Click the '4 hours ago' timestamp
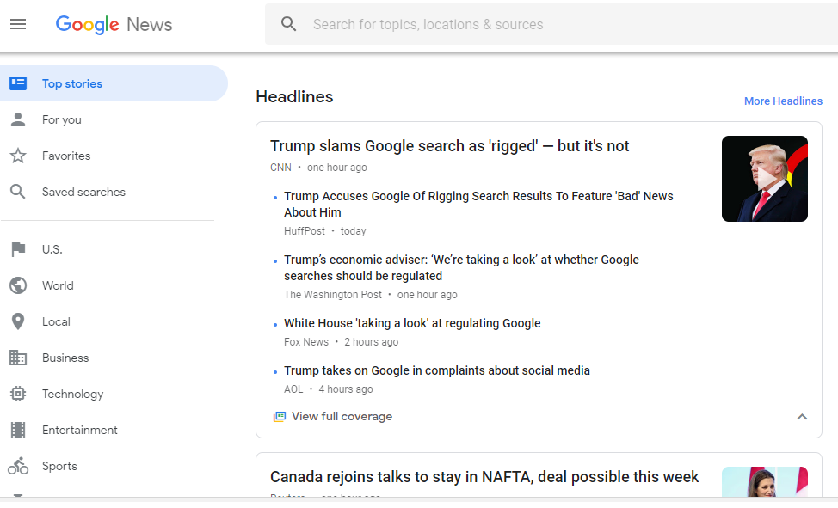 tap(346, 389)
